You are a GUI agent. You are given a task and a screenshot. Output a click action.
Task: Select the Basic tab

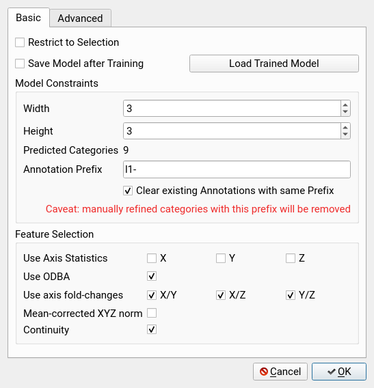29,18
